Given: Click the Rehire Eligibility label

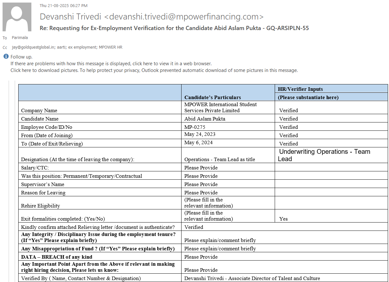Looking at the screenshot, I should (x=40, y=206).
